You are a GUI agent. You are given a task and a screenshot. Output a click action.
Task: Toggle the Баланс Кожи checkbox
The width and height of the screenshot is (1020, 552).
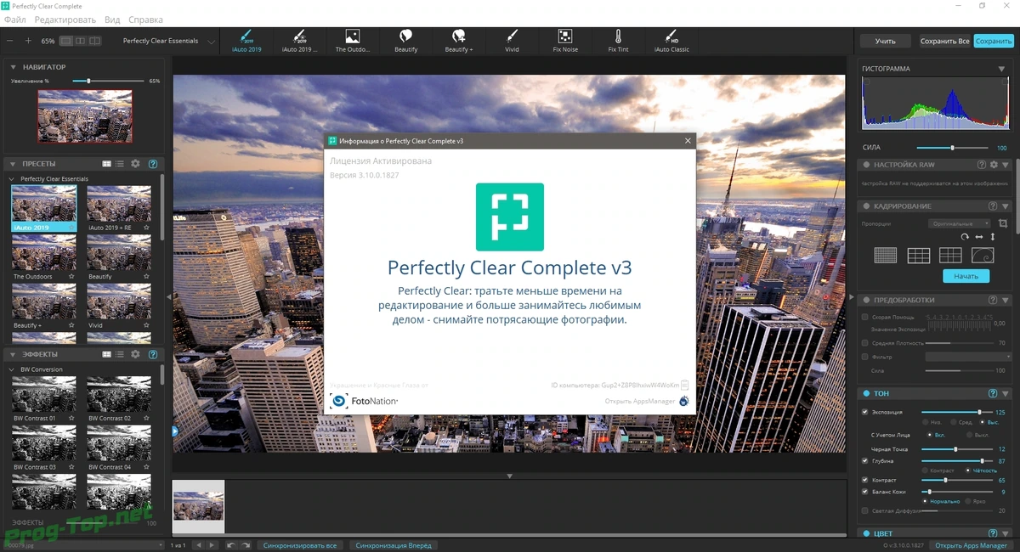click(865, 492)
